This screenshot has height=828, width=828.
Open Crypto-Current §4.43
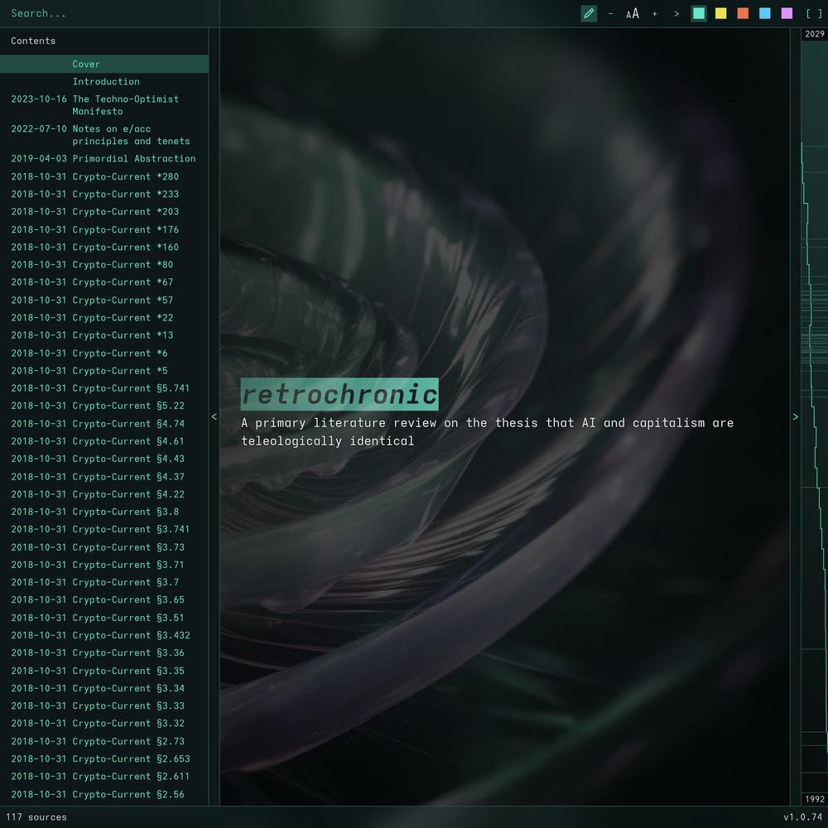coord(104,459)
